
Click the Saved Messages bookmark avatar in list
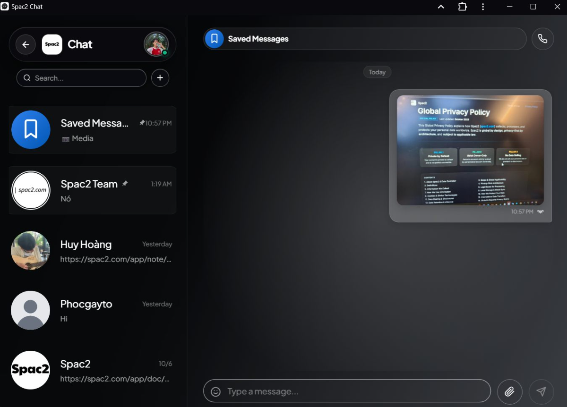pyautogui.click(x=31, y=129)
